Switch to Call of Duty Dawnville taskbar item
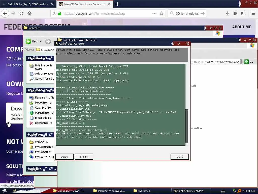 pos(69,191)
